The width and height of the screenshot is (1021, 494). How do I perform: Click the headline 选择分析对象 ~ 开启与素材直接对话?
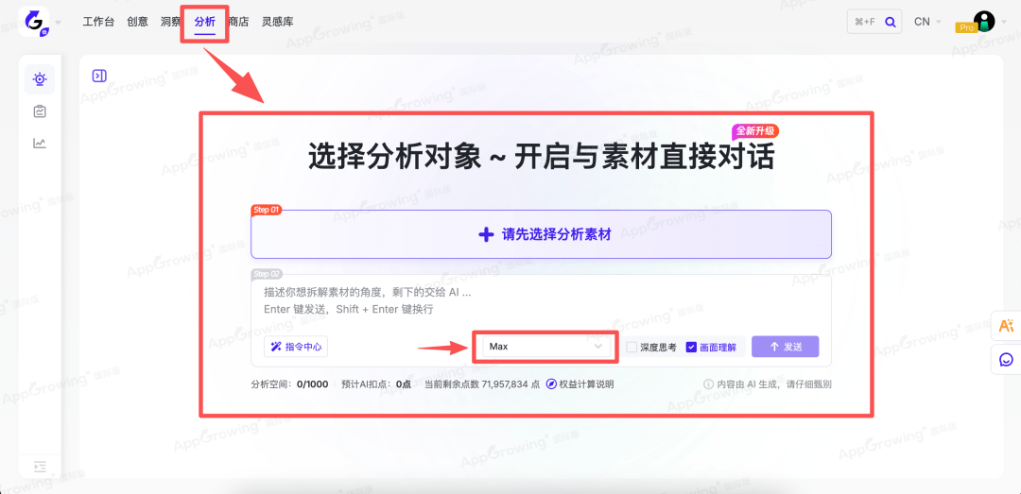tap(541, 158)
